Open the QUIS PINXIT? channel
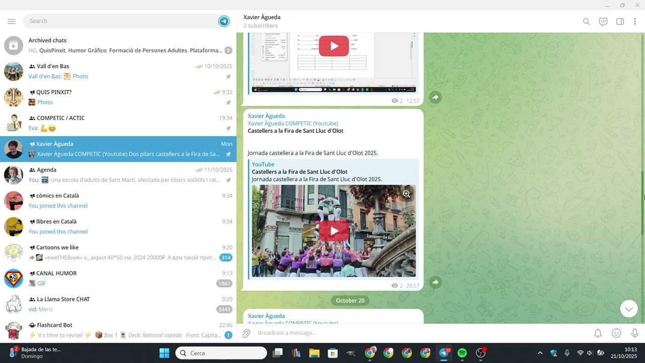The height and width of the screenshot is (363, 645). pyautogui.click(x=118, y=97)
